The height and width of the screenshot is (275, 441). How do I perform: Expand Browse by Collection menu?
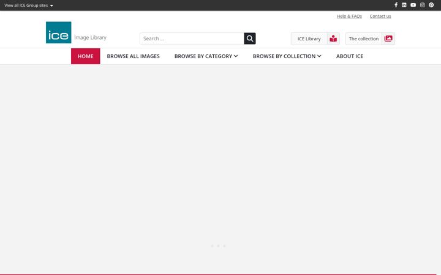click(287, 56)
